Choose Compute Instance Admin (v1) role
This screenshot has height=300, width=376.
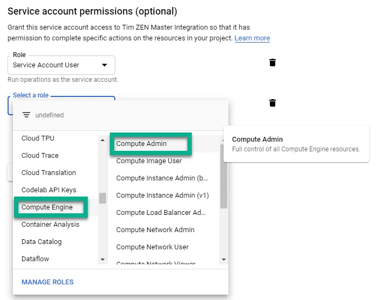[164, 196]
